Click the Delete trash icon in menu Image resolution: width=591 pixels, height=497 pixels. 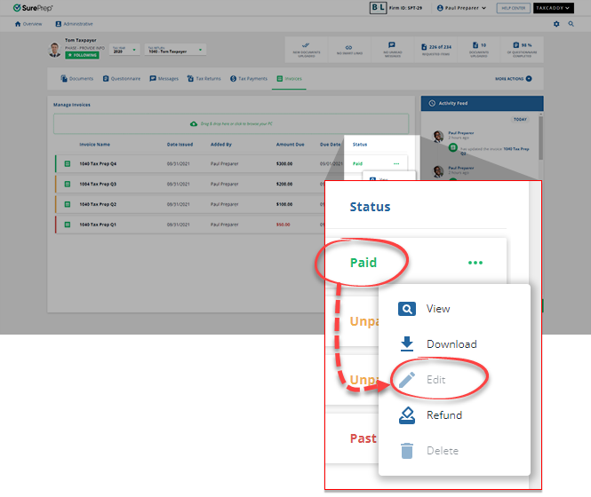(x=407, y=451)
